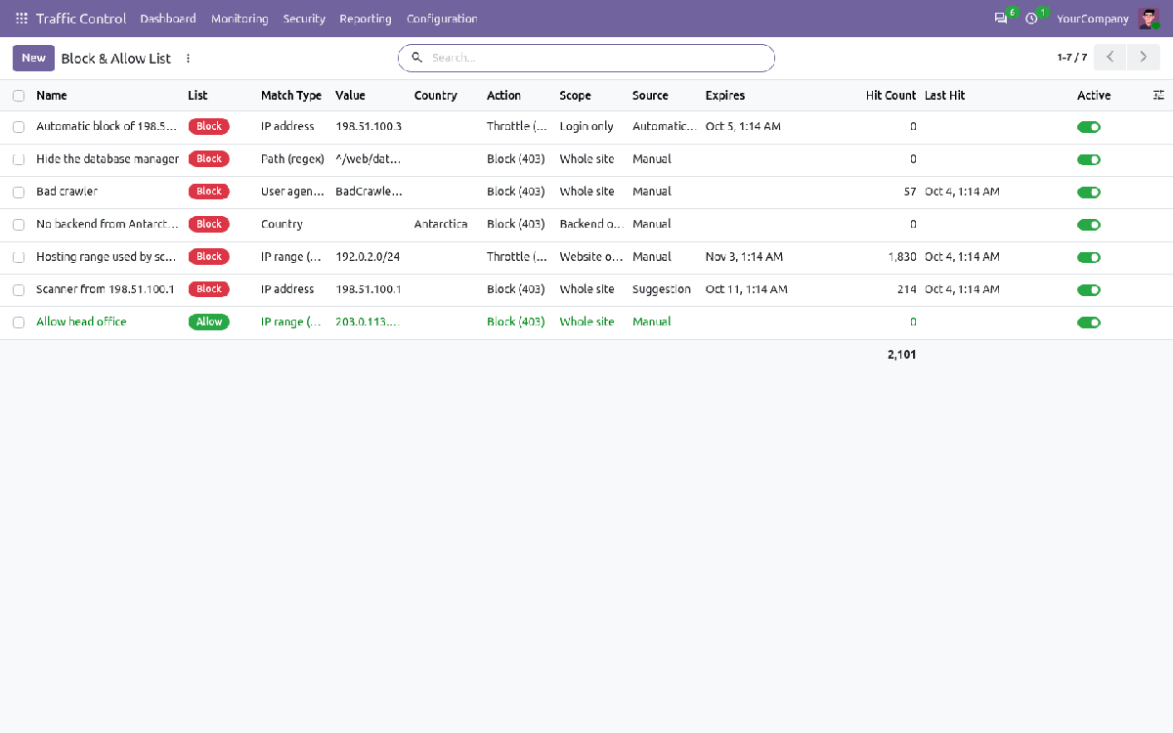Click the 198.51.100.3 value cell
The height and width of the screenshot is (733, 1173).
point(369,127)
